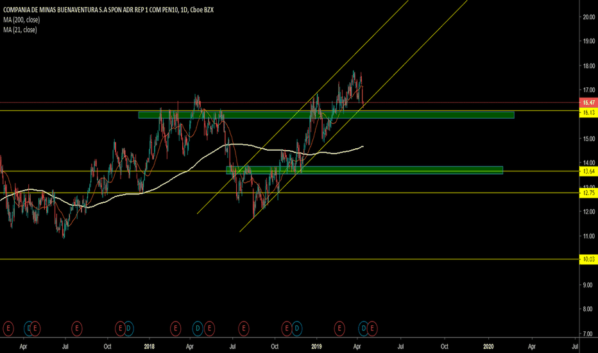This screenshot has height=353, width=598.
Task: Select the yellow 13.64 price label
Action: tap(588, 171)
